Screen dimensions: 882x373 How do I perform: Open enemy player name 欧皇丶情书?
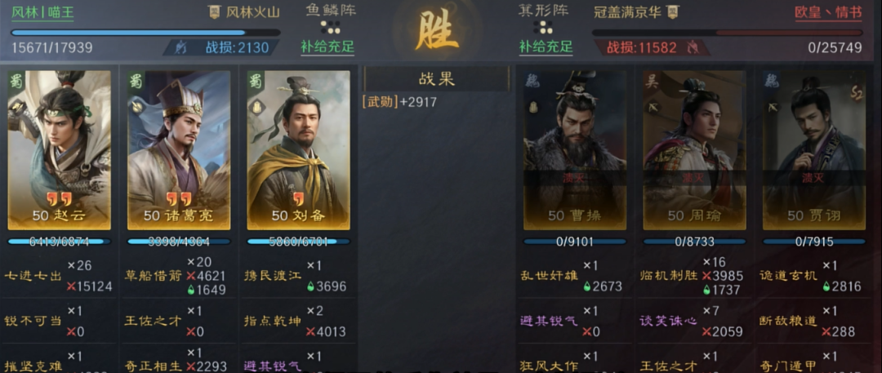828,12
